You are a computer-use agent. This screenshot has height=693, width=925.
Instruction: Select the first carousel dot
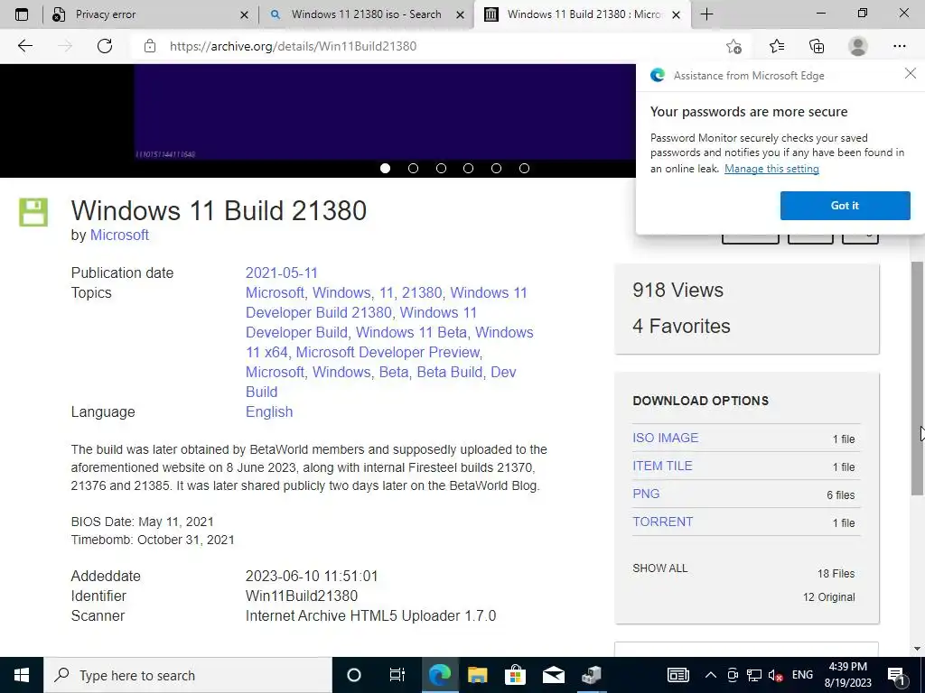385,169
